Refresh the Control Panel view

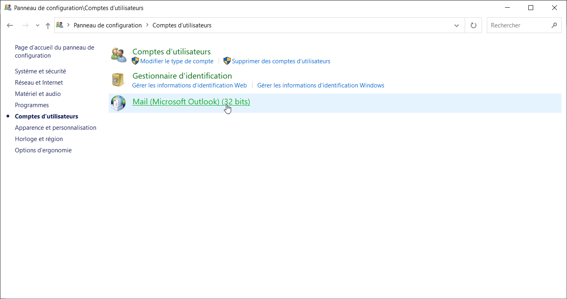[473, 25]
